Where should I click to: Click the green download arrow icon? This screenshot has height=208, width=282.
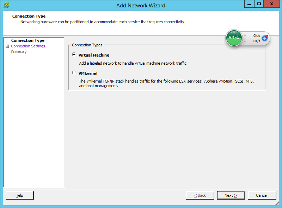pos(245,41)
